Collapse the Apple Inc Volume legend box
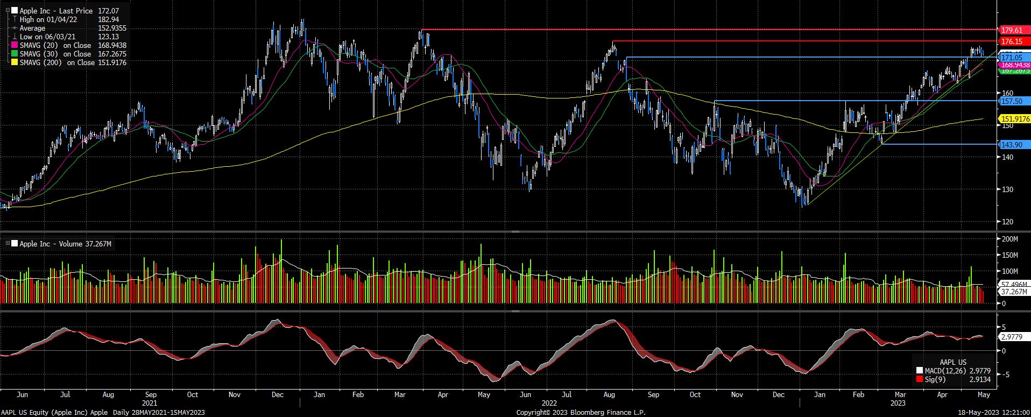Image resolution: width=1031 pixels, height=417 pixels. point(7,244)
